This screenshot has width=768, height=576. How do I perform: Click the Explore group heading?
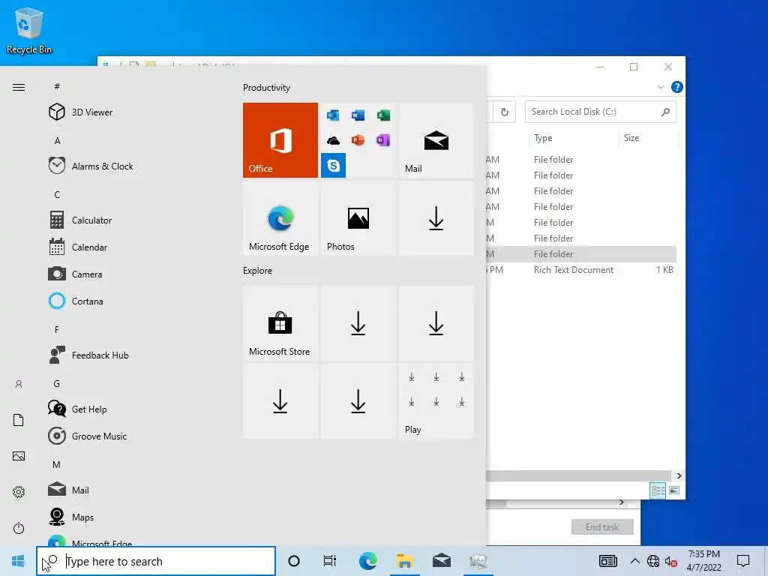258,270
